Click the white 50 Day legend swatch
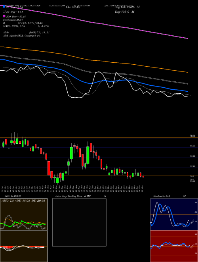Screen dimensions: 198x262 (4, 12)
